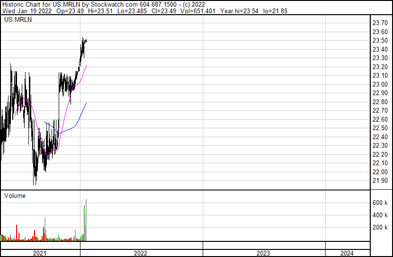Screen dimensions: 393x257
Task: Click the Vol=651,401 value in header
Action: pos(194,11)
